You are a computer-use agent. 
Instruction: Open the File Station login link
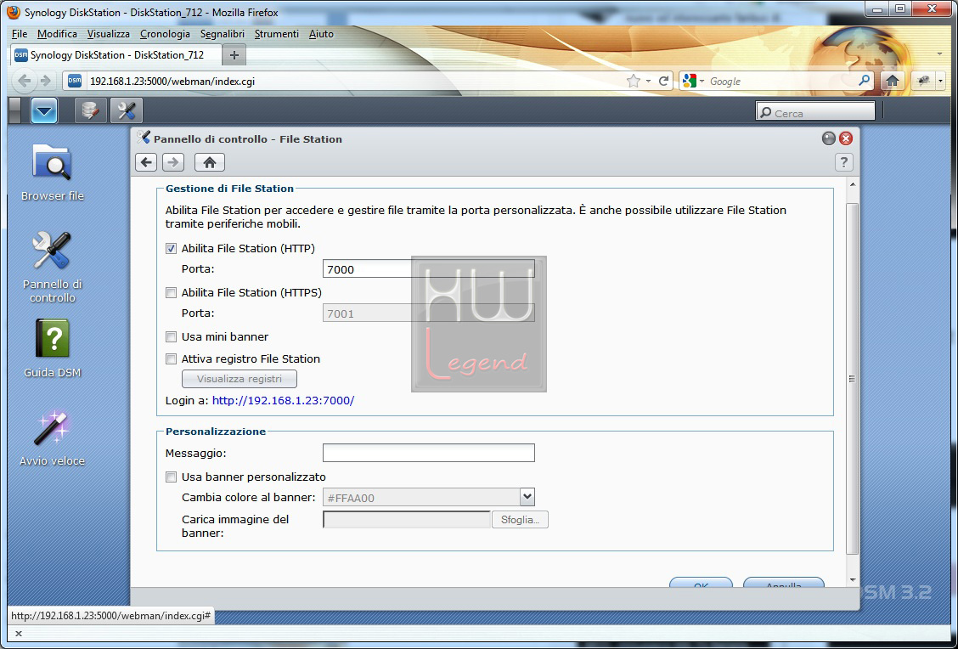coord(283,401)
